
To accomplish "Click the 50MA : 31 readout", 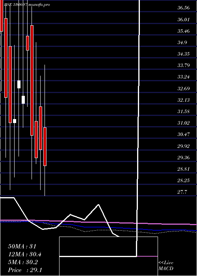I will pyautogui.click(x=22, y=246).
